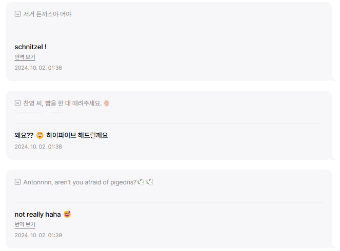This screenshot has width=340, height=251.
Task: Click the flushed face emoji after "왜요??"
Action: (40, 136)
